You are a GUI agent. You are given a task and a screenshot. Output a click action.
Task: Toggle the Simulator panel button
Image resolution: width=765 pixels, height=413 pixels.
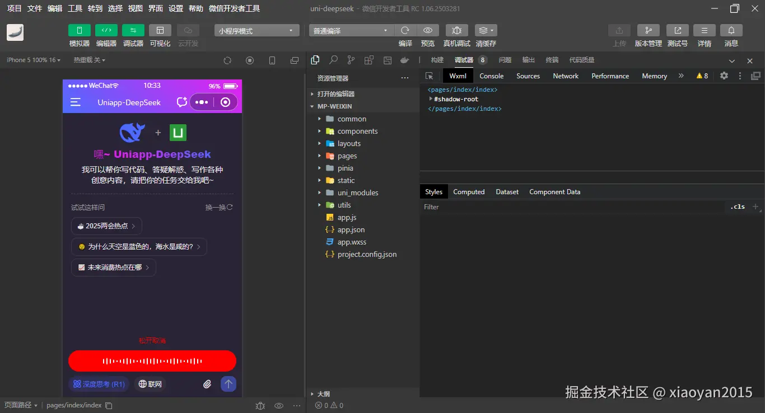pyautogui.click(x=80, y=31)
